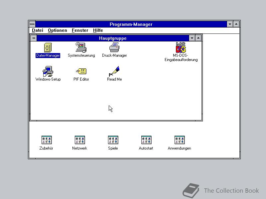This screenshot has height=199, width=266.
Task: Select the Spiele group icon
Action: (113, 140)
